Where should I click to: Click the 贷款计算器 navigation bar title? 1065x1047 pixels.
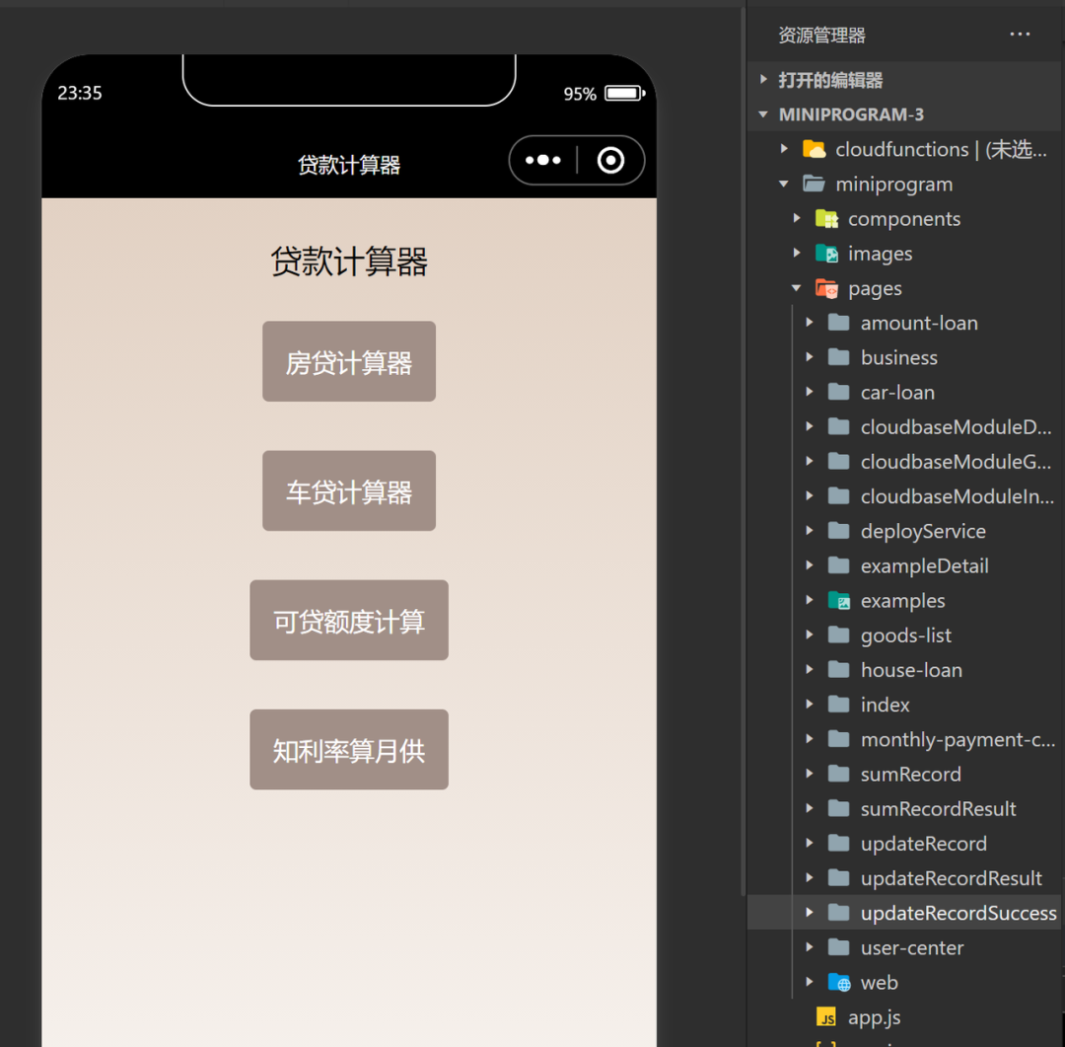tap(349, 165)
